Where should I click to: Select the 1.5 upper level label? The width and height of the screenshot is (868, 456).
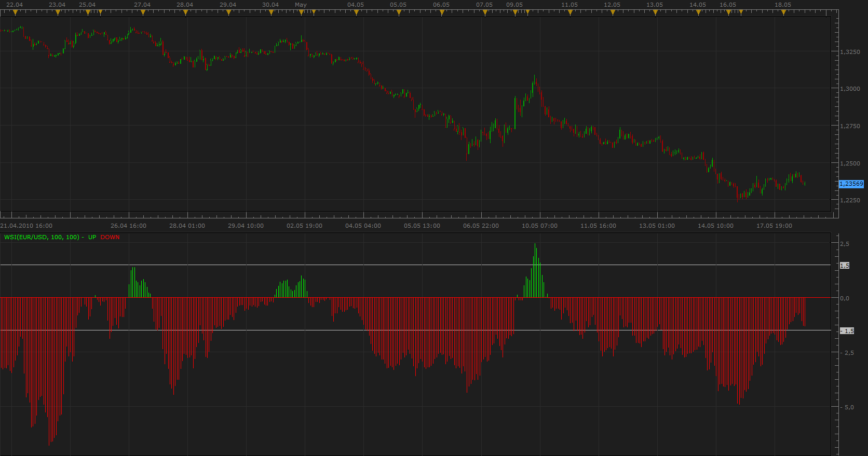tap(845, 266)
